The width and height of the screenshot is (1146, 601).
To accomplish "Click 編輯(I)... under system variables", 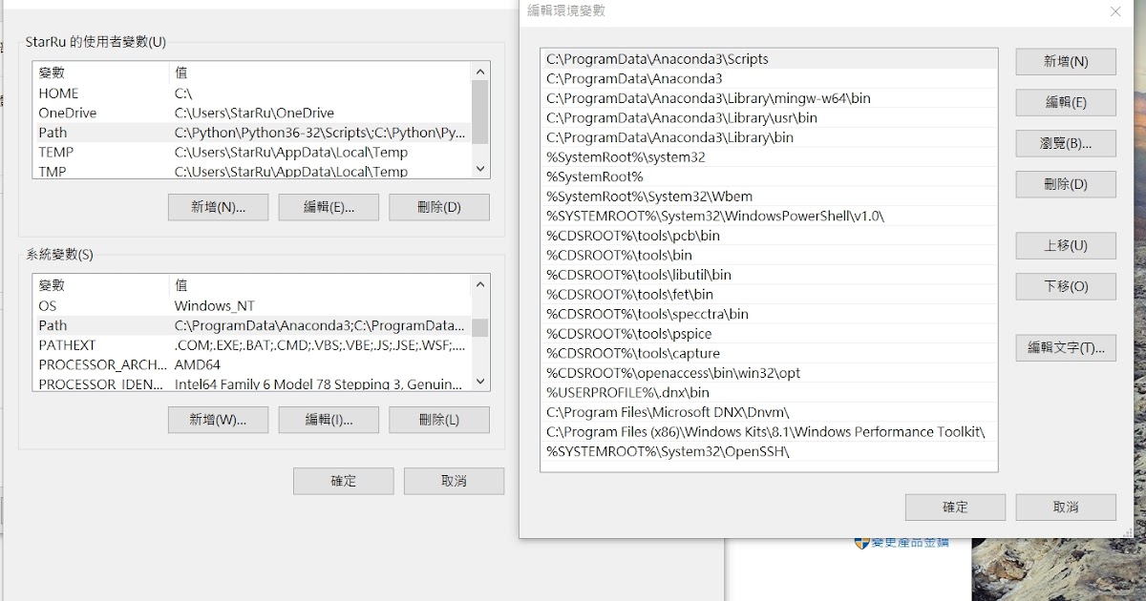I will coord(329,420).
